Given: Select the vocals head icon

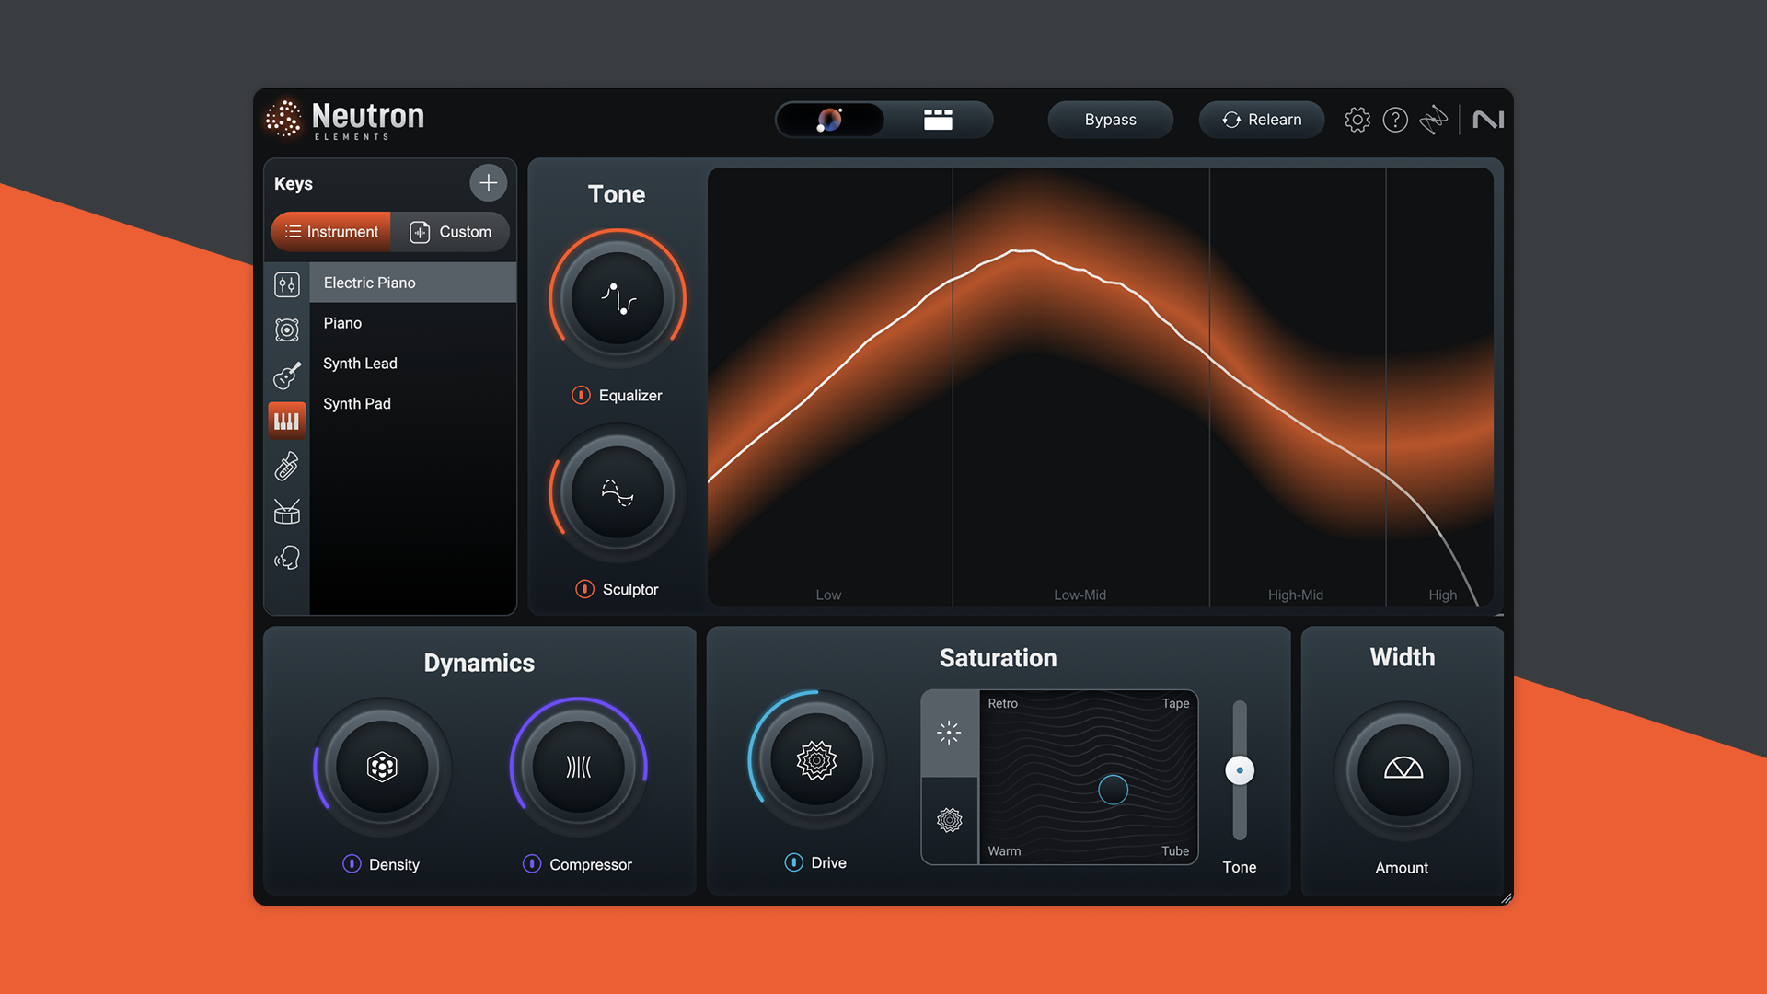Looking at the screenshot, I should (287, 558).
